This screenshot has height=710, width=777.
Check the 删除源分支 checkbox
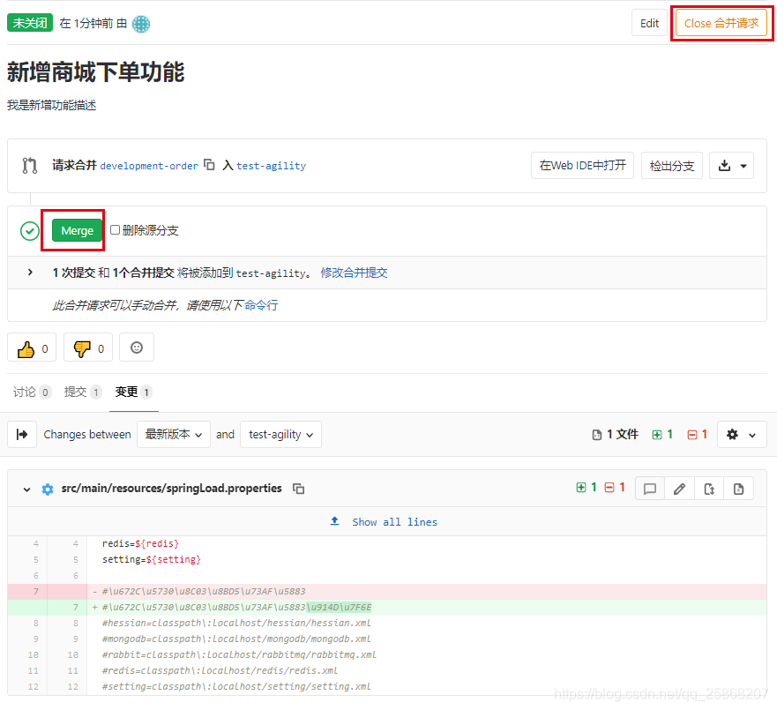point(116,230)
